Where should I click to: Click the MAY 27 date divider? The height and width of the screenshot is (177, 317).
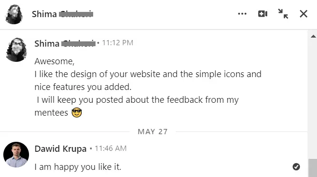click(x=153, y=132)
